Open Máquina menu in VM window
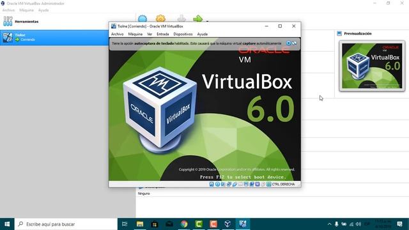 135,34
